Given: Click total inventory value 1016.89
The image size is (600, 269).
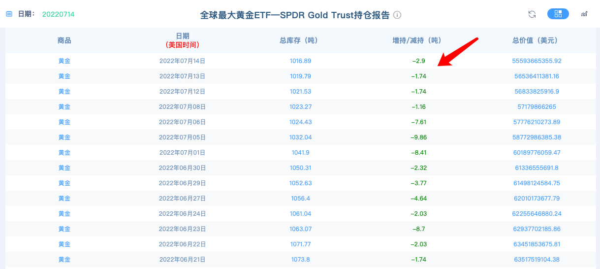Looking at the screenshot, I should pyautogui.click(x=300, y=61).
